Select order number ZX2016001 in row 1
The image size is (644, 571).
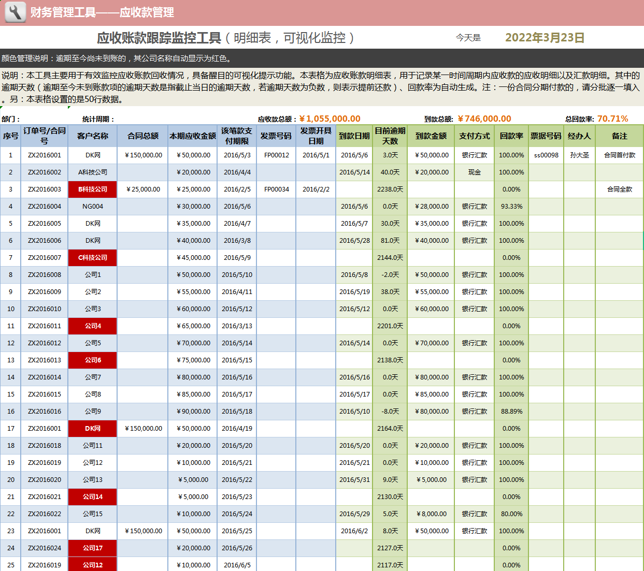[45, 155]
